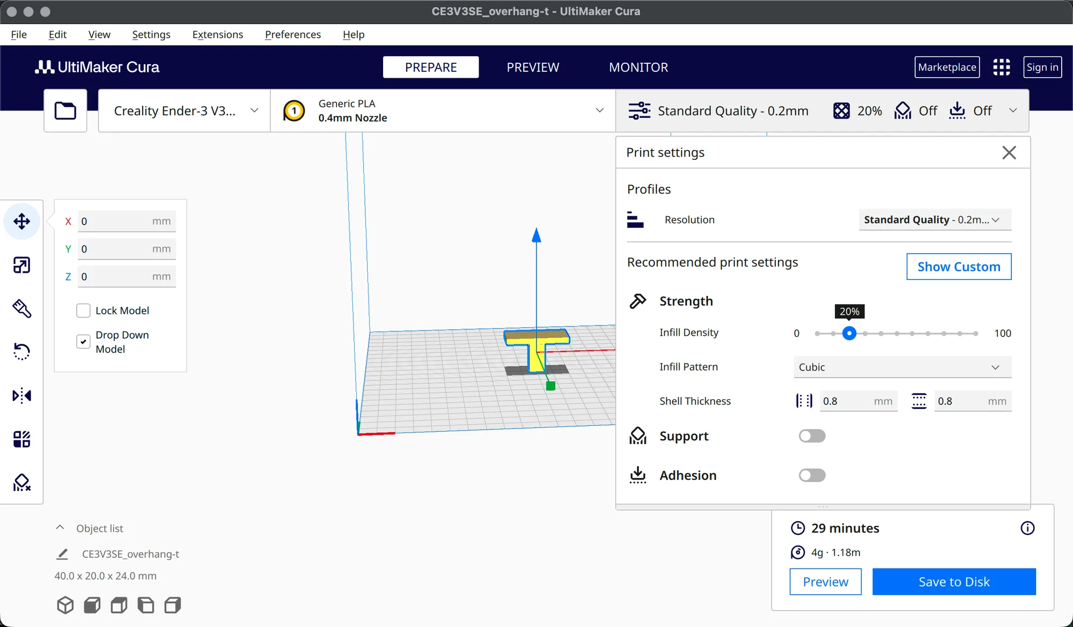Click the Save to Disk button

point(954,581)
